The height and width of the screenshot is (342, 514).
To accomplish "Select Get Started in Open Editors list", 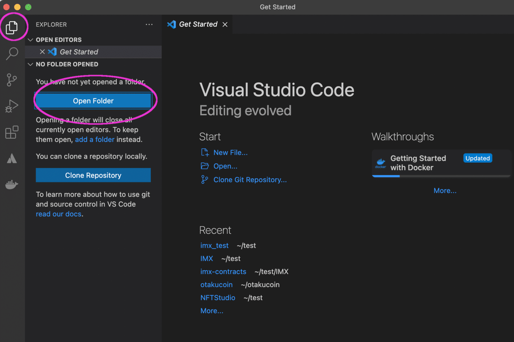I will tap(79, 52).
